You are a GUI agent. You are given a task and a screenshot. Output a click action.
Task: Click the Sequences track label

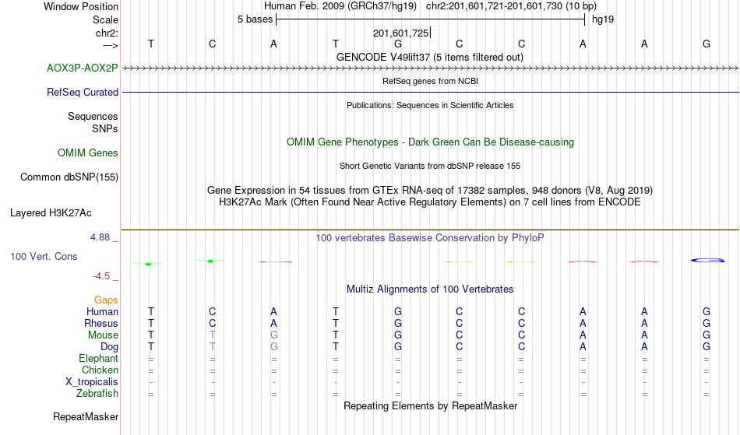(93, 116)
